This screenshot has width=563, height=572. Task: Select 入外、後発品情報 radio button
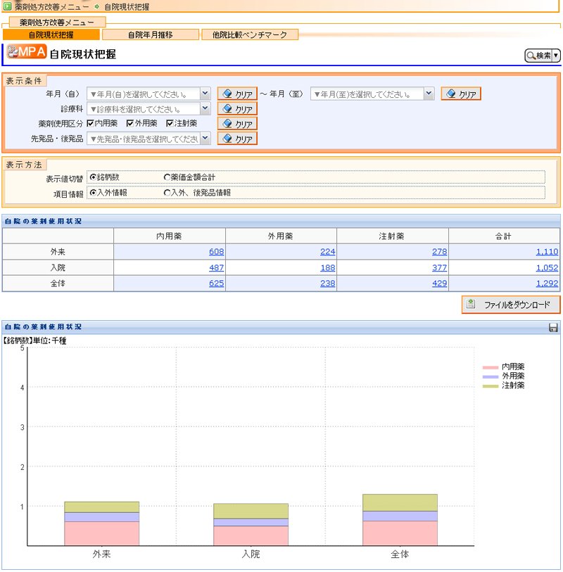coord(167,192)
